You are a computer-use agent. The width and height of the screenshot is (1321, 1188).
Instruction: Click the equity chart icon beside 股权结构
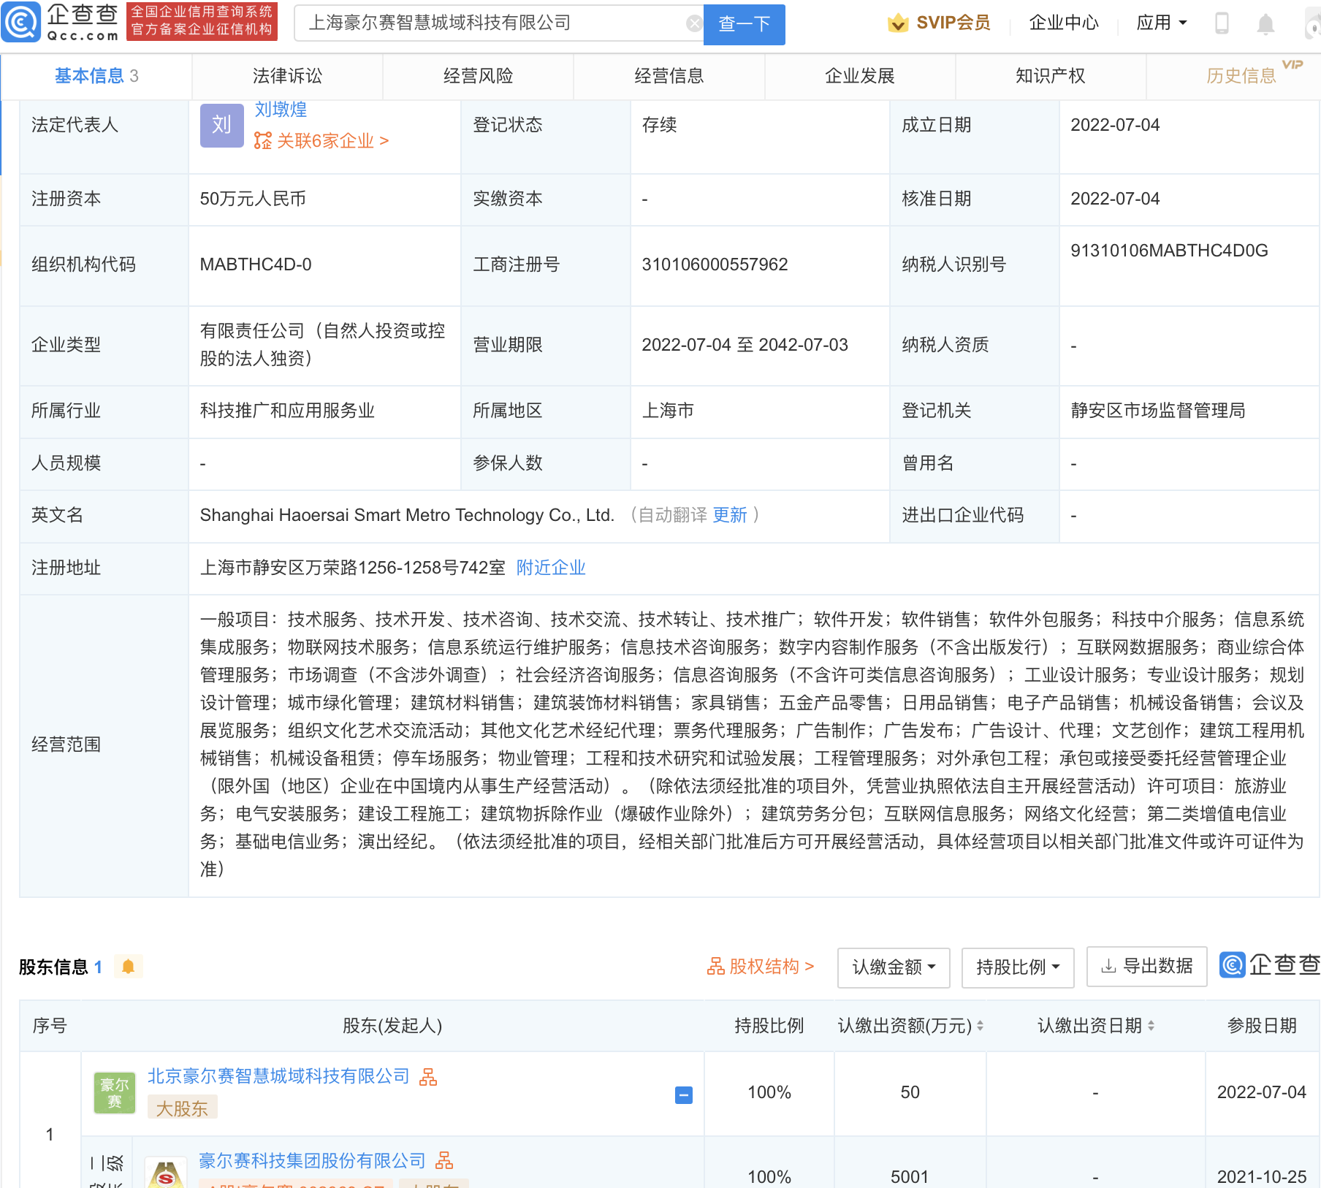coord(715,966)
